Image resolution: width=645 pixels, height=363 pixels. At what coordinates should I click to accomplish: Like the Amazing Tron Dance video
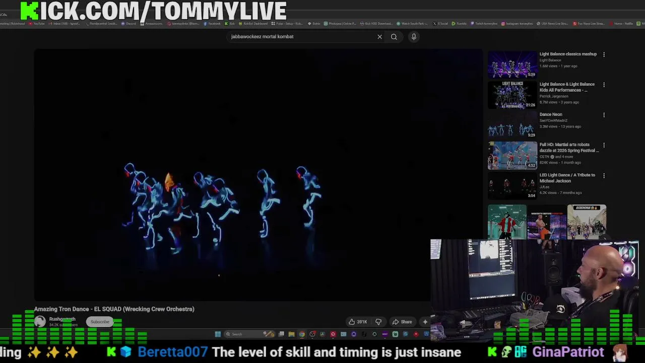pyautogui.click(x=358, y=322)
